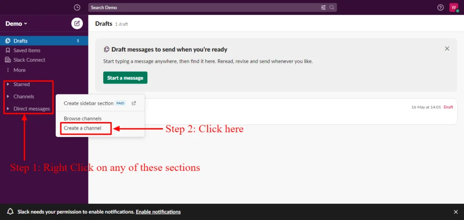
Task: Open the user profile avatar
Action: click(454, 8)
